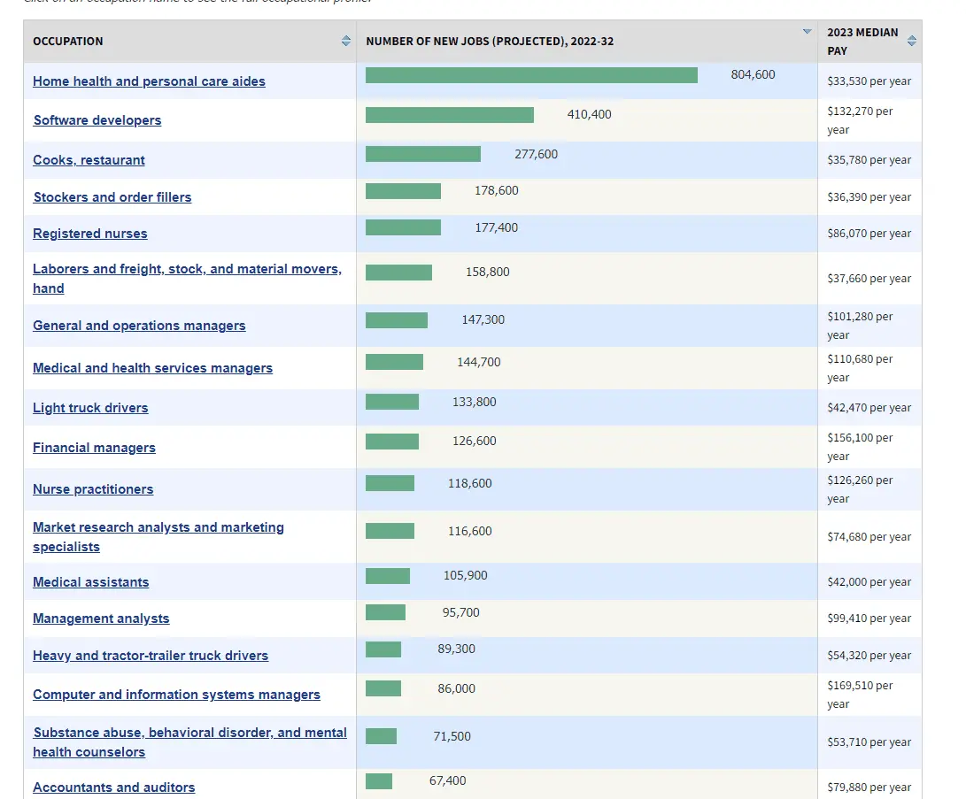The width and height of the screenshot is (966, 799).
Task: Sort table by the Occupation column arrows
Action: point(345,41)
